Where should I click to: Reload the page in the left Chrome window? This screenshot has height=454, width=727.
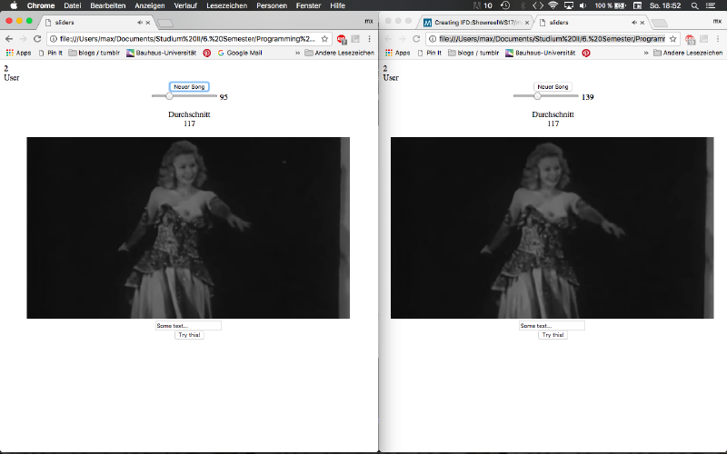36,39
